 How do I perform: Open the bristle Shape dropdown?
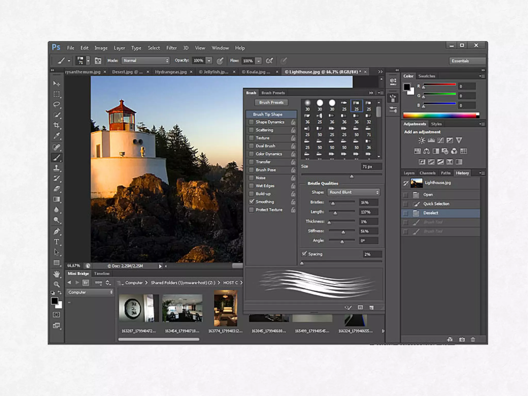point(353,192)
